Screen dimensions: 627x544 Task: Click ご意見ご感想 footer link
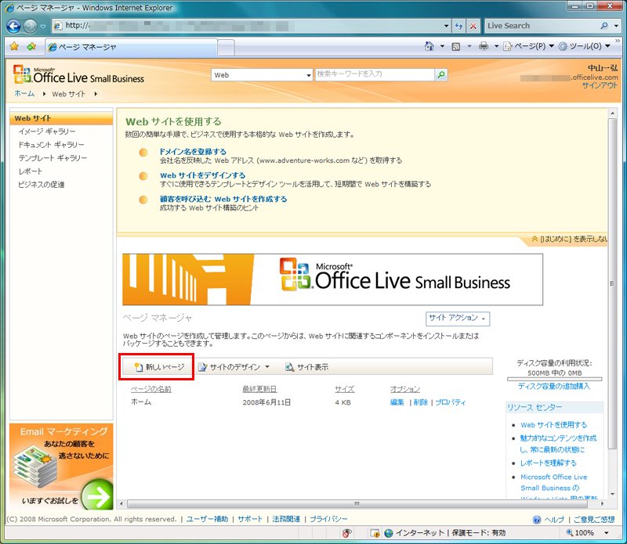click(594, 519)
